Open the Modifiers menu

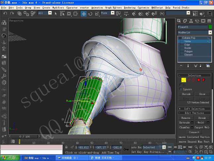[58, 8]
